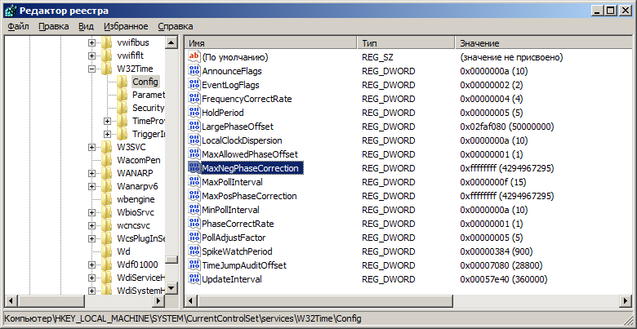The height and width of the screenshot is (329, 637).
Task: Click the binary icon next to UpdateInterval
Action: pyautogui.click(x=194, y=279)
